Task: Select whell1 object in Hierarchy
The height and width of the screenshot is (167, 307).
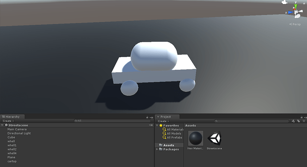Action: [12, 145]
